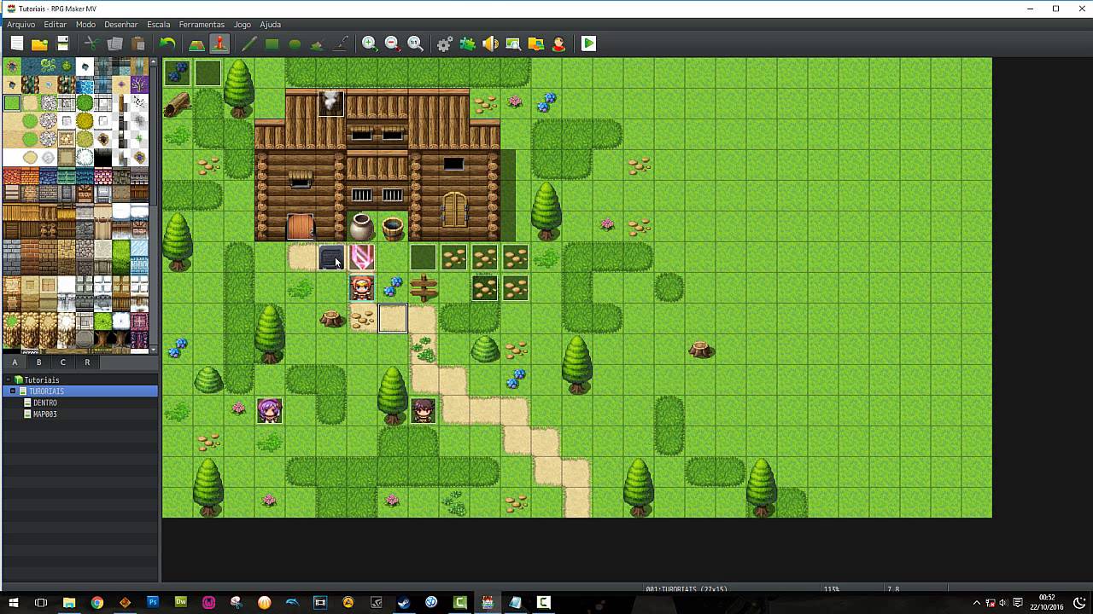1093x614 pixels.
Task: Cut the selection with the scissors icon
Action: point(91,43)
